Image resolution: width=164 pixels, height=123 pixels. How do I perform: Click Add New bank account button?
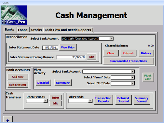click(18, 77)
